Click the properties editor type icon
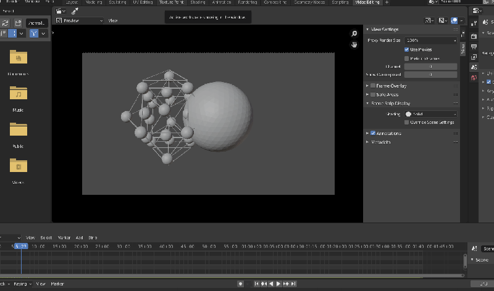This screenshot has height=291, width=494. [x=477, y=11]
